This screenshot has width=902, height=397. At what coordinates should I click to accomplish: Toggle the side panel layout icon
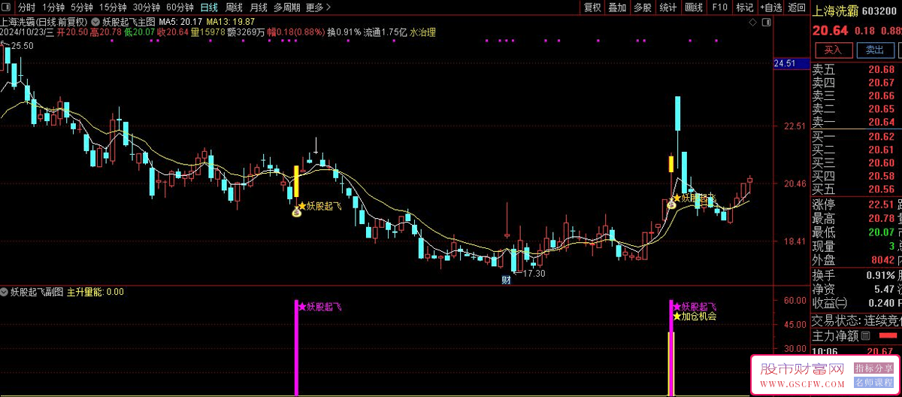tap(767, 23)
